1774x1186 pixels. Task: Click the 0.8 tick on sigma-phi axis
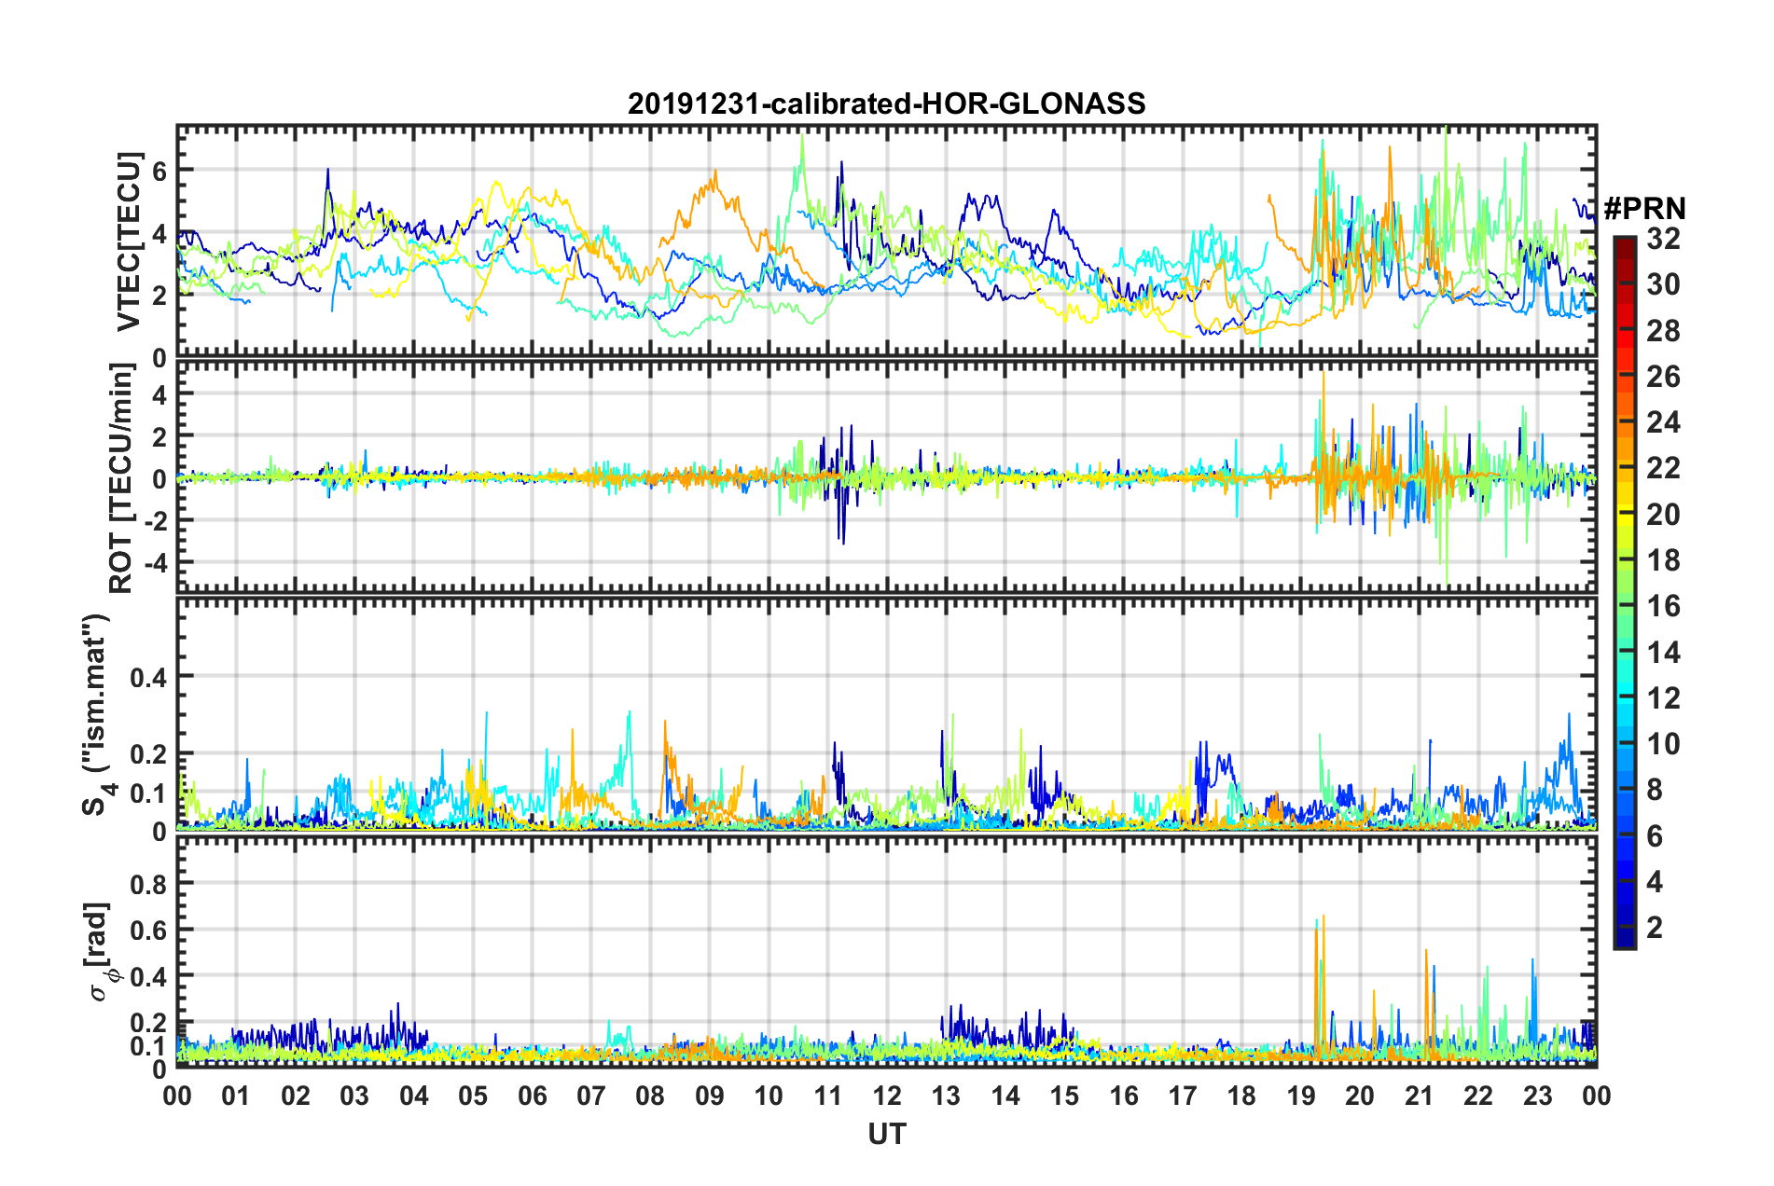pyautogui.click(x=149, y=882)
